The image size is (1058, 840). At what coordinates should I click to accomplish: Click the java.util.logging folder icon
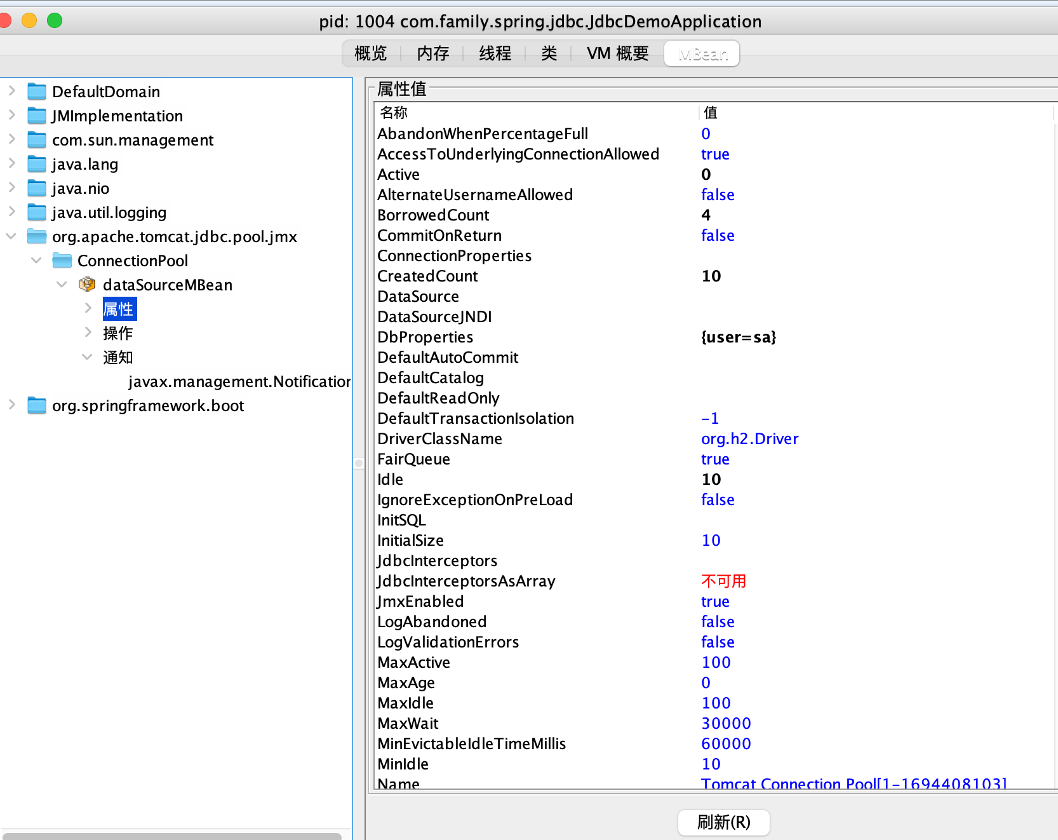click(37, 212)
